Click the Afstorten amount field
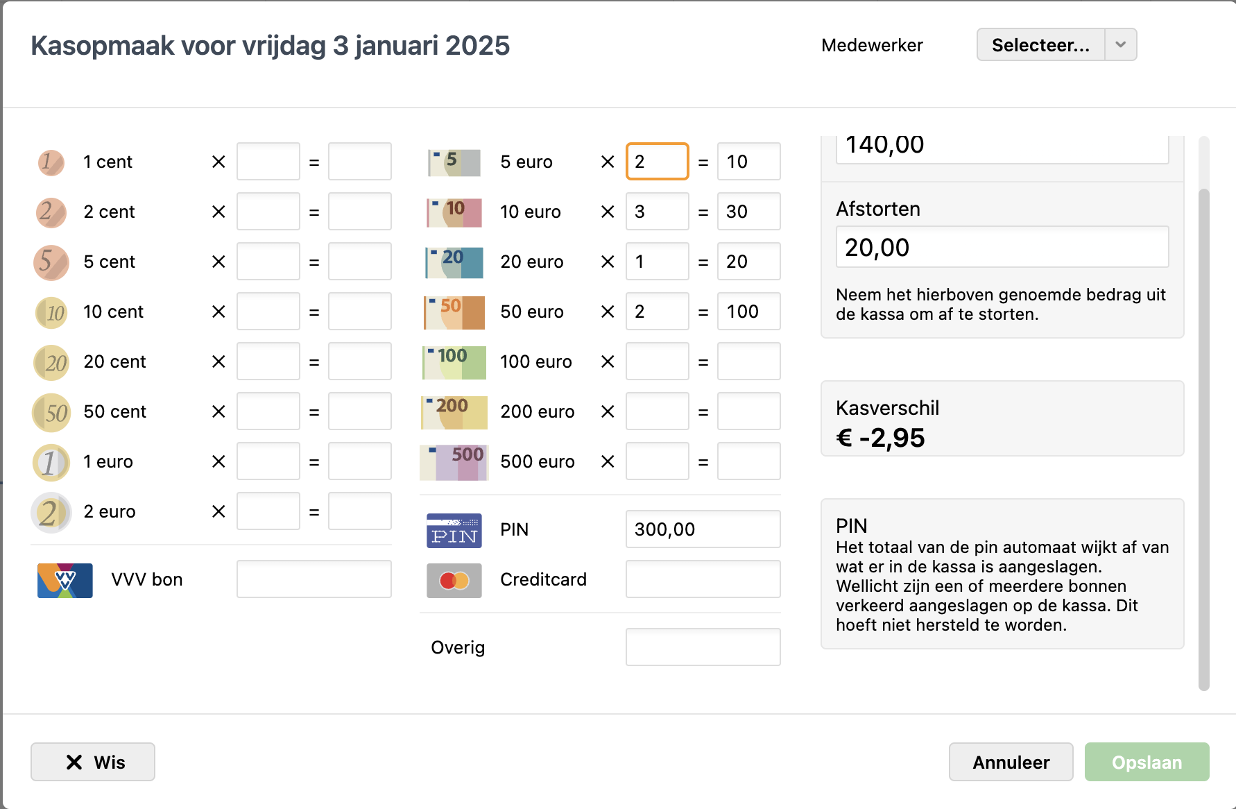 click(1002, 247)
